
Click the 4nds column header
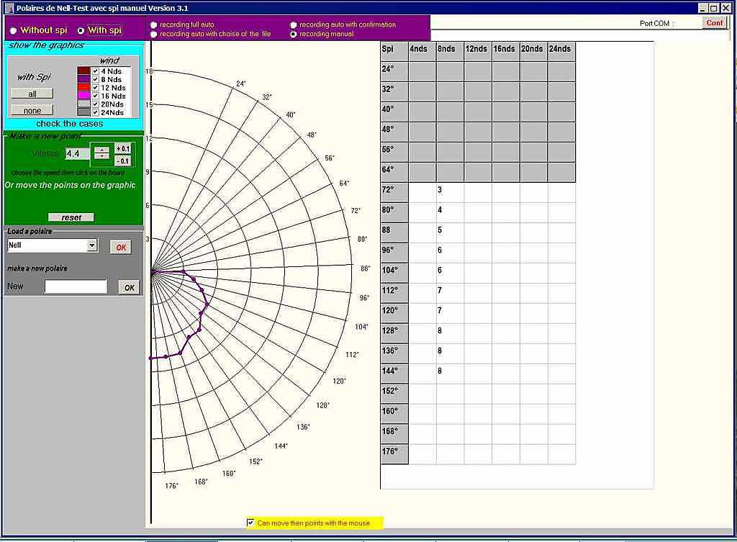coord(422,51)
